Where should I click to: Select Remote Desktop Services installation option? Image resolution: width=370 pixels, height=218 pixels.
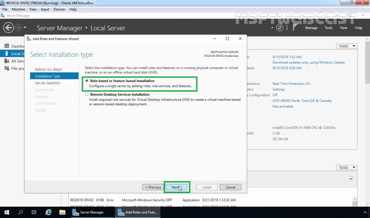coord(87,94)
